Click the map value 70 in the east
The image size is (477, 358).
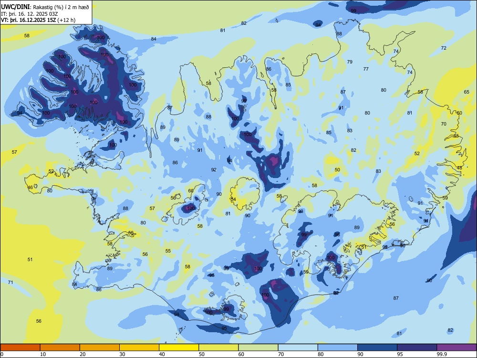[x=444, y=124]
